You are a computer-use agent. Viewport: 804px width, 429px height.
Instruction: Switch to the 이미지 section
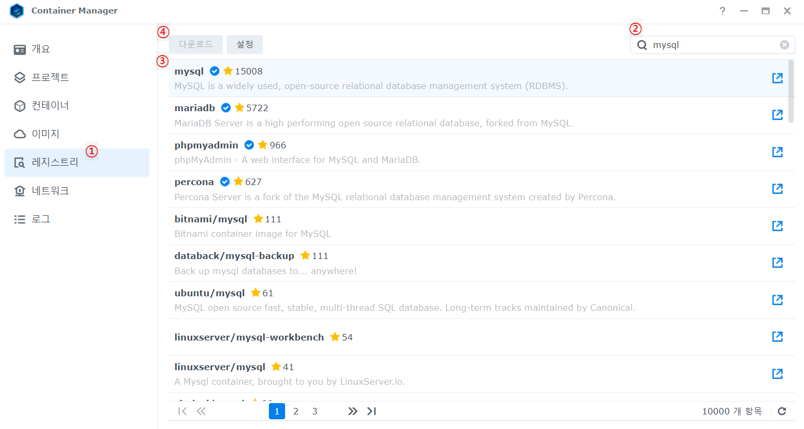pos(77,134)
